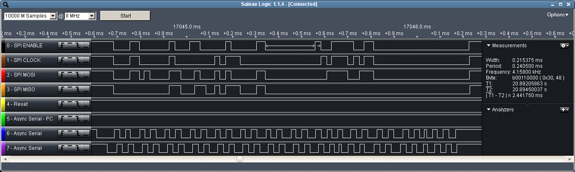Set high level trigger on channel 6 Async Serial
The image size is (575, 172).
(70, 133)
